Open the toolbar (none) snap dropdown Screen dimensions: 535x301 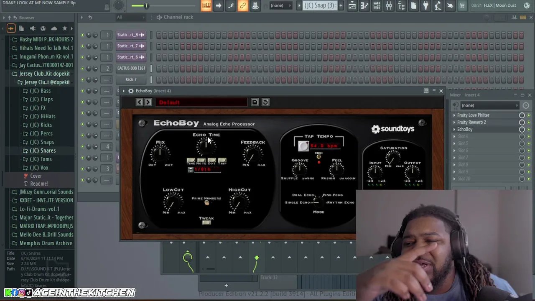pos(280,5)
